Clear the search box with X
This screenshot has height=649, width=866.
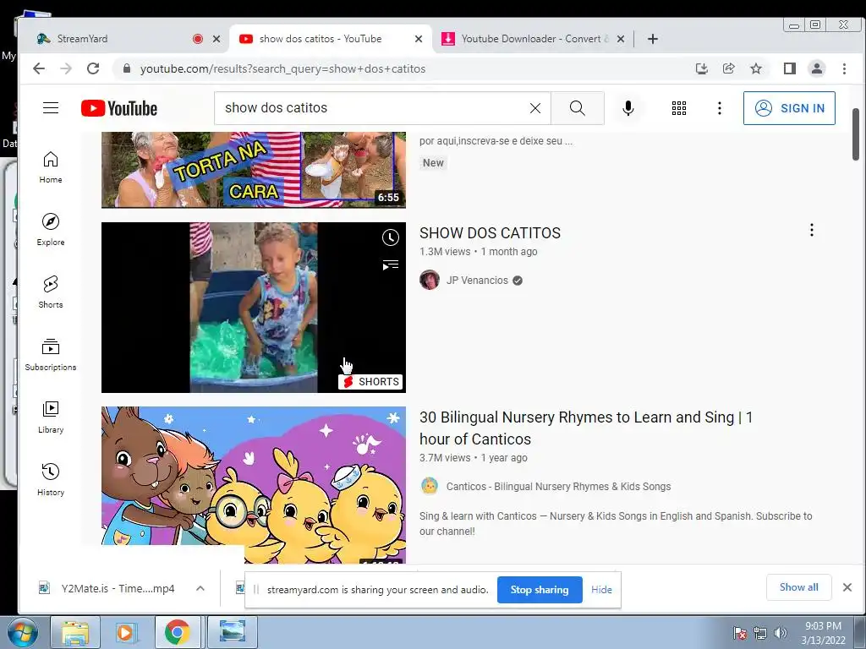(x=535, y=108)
